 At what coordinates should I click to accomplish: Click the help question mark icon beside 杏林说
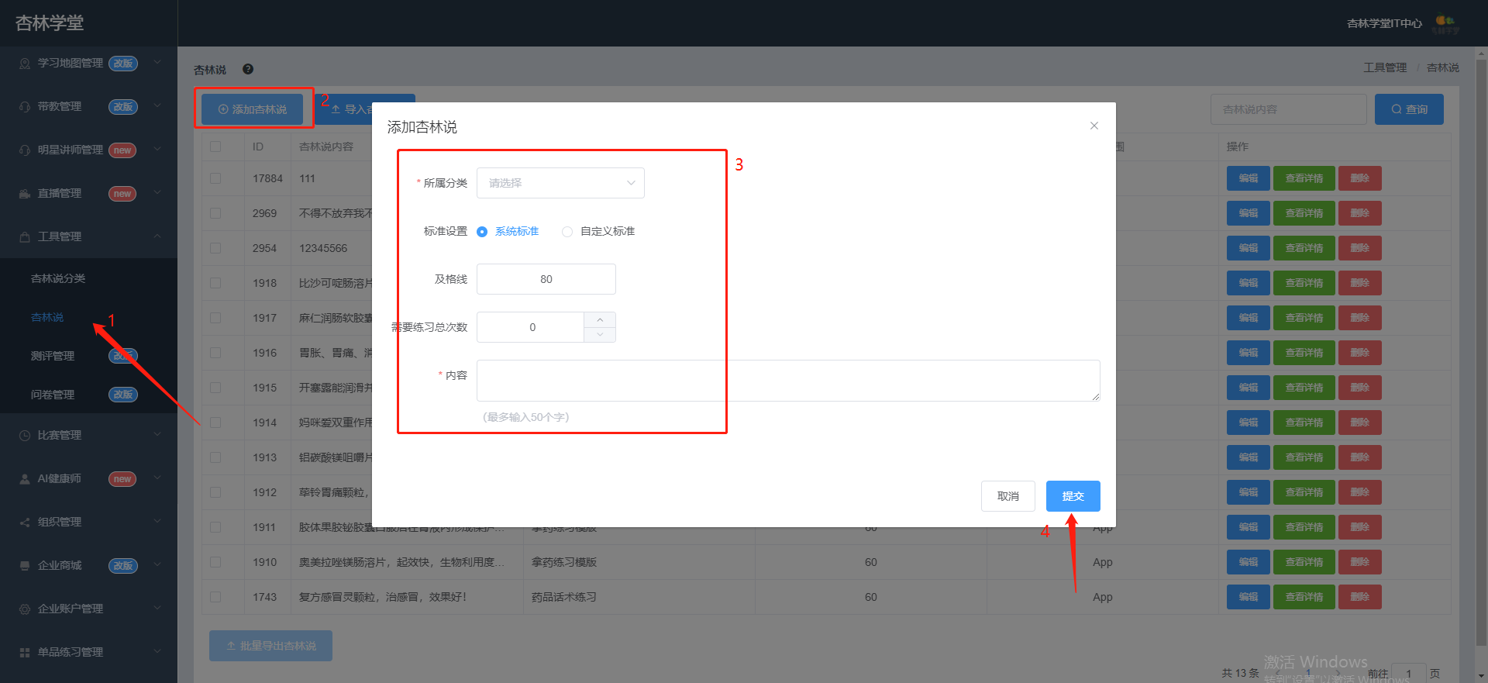[248, 69]
